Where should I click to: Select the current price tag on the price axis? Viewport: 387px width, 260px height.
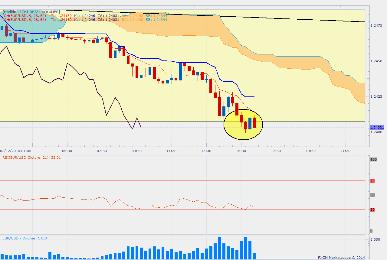377,128
